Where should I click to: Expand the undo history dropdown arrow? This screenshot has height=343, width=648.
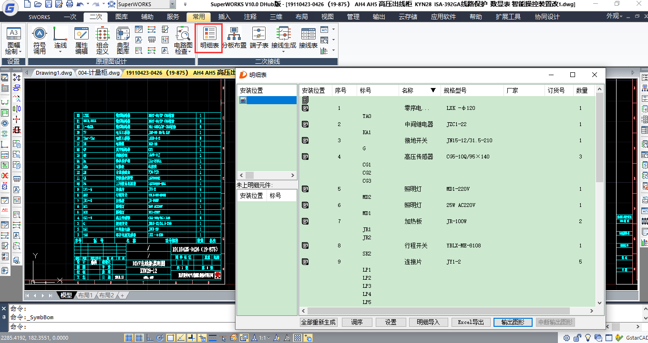(87, 4)
